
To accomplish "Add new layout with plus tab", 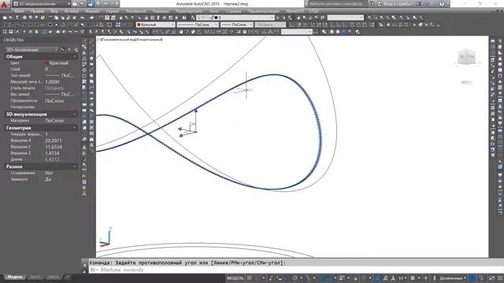I will click(x=67, y=276).
